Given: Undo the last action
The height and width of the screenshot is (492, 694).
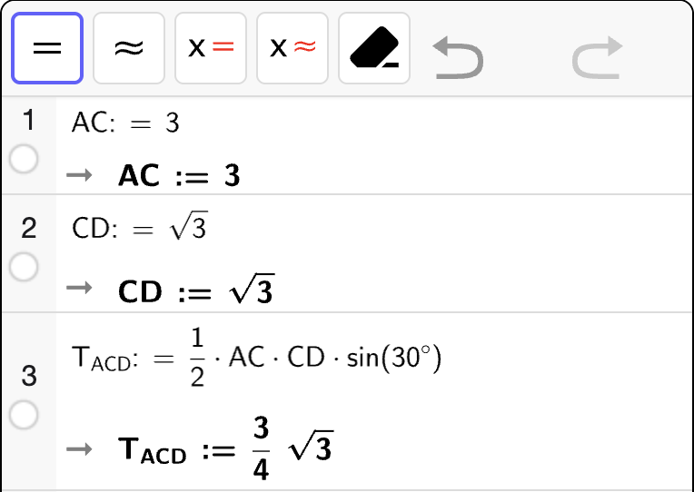Looking at the screenshot, I should click(458, 59).
